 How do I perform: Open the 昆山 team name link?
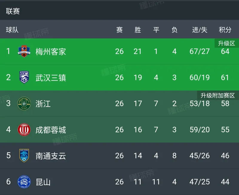(x=43, y=182)
